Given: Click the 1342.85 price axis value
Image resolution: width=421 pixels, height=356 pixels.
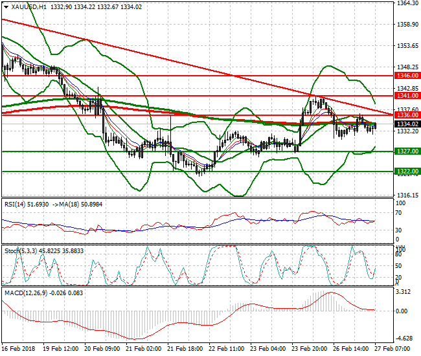Looking at the screenshot, I should [407, 88].
